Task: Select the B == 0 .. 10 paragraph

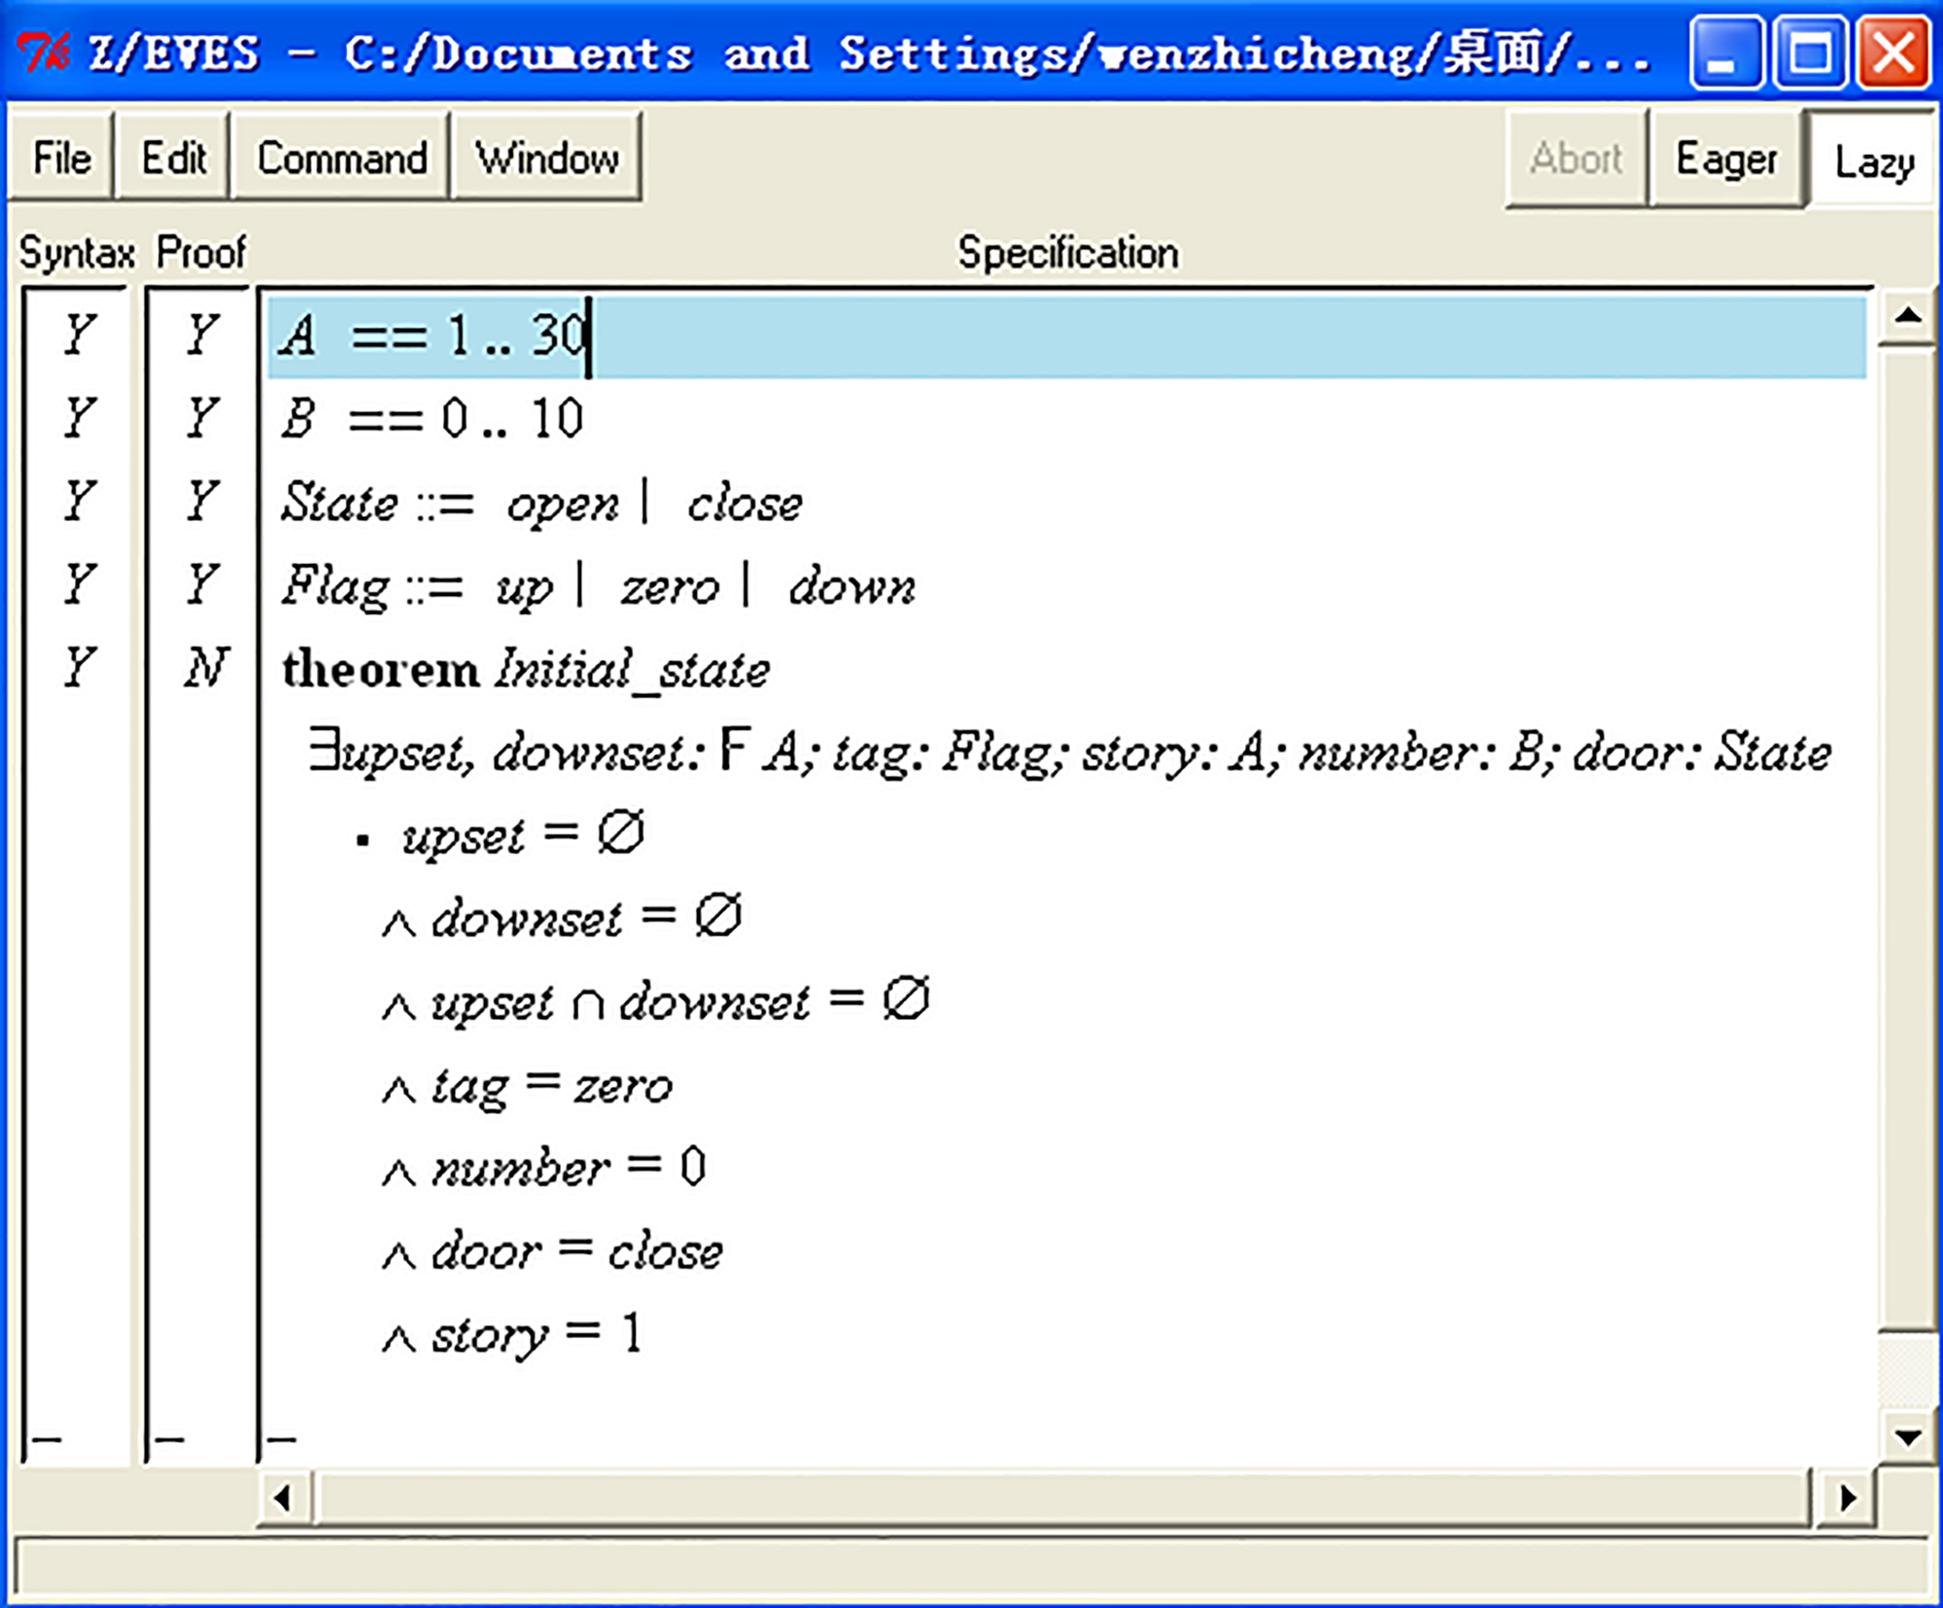Action: [1066, 419]
